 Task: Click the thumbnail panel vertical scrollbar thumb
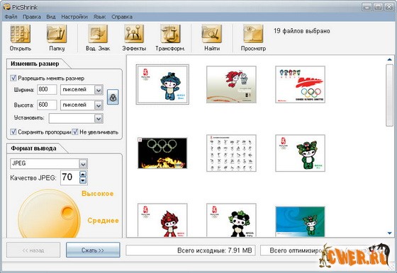tap(389, 95)
